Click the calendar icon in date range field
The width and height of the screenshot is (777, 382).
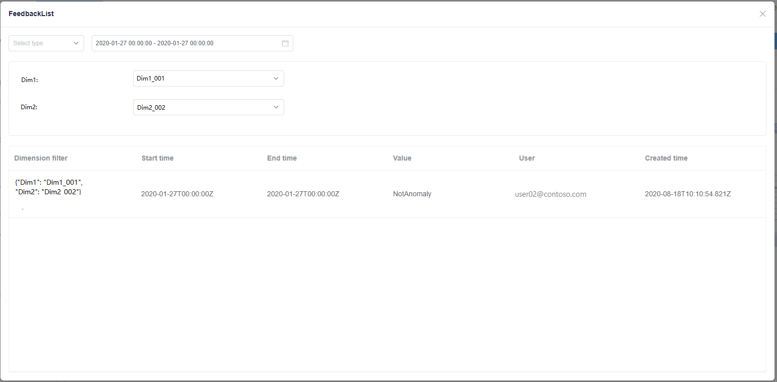pyautogui.click(x=285, y=43)
